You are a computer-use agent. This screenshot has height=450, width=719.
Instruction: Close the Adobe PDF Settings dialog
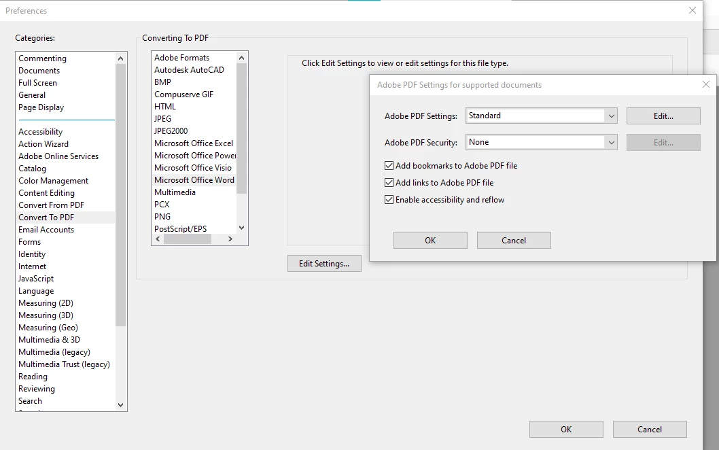click(x=705, y=84)
